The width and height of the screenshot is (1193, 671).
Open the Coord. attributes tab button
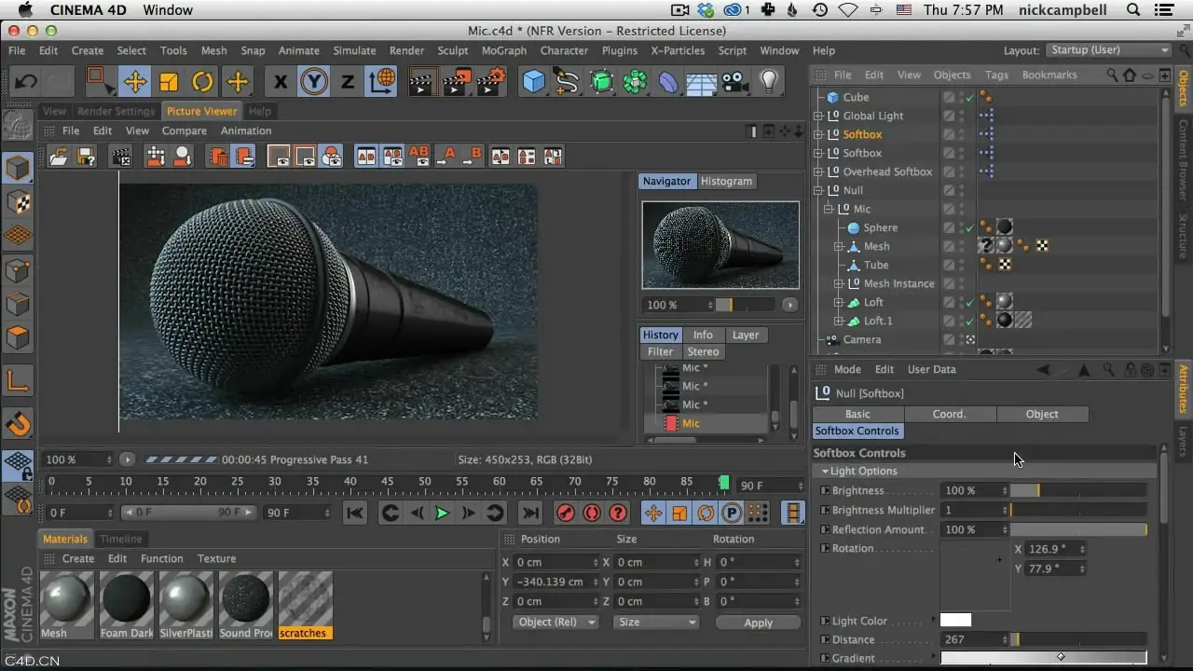click(x=950, y=414)
